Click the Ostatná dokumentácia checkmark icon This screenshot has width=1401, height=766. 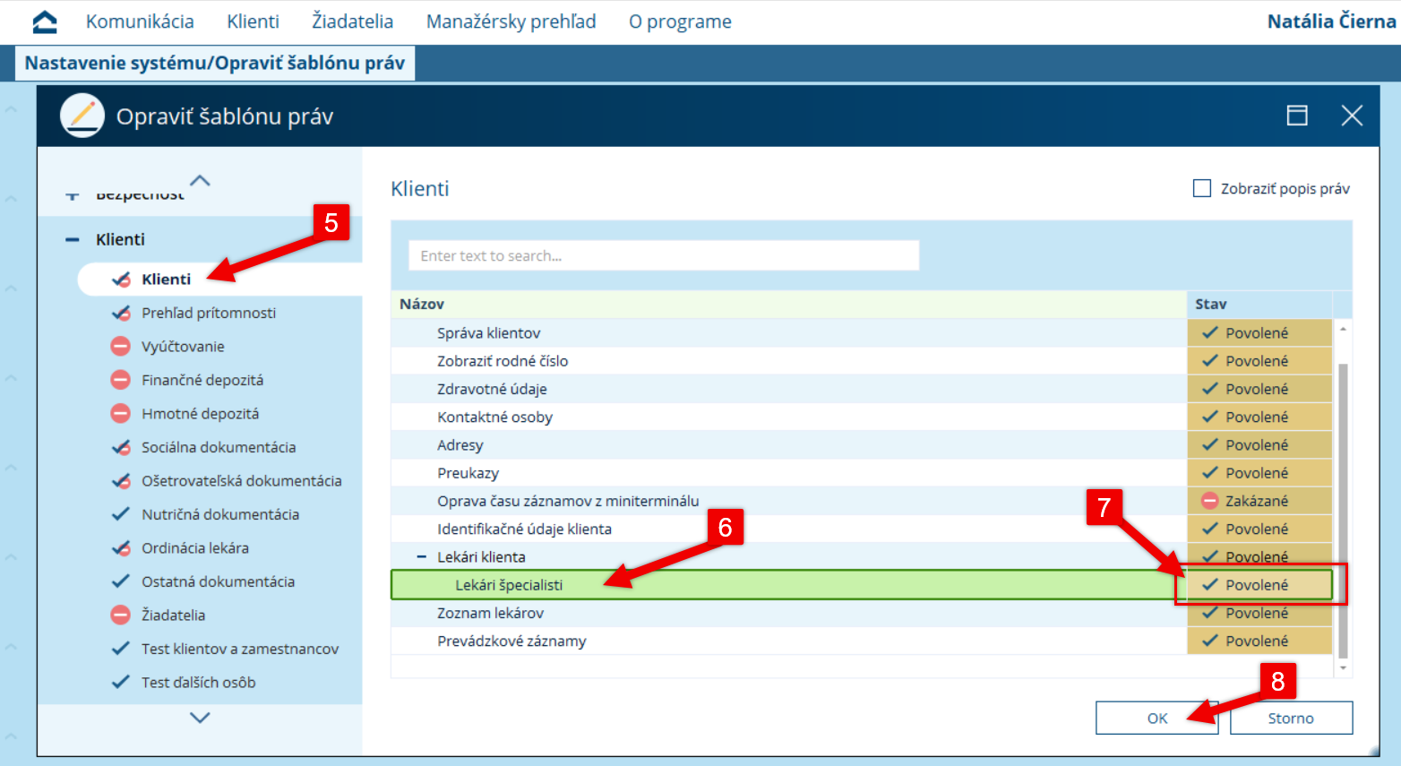(x=121, y=581)
